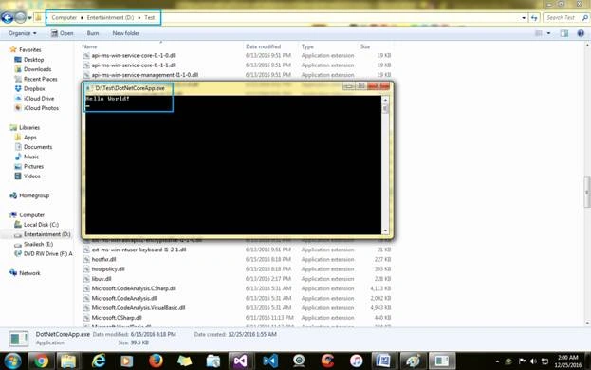Click the Open toolbar button
591x370 pixels.
(x=63, y=33)
